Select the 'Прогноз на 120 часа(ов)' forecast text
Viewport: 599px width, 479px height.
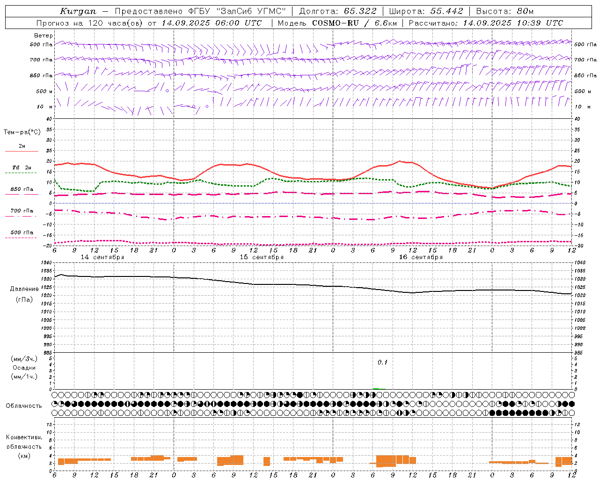(90, 23)
